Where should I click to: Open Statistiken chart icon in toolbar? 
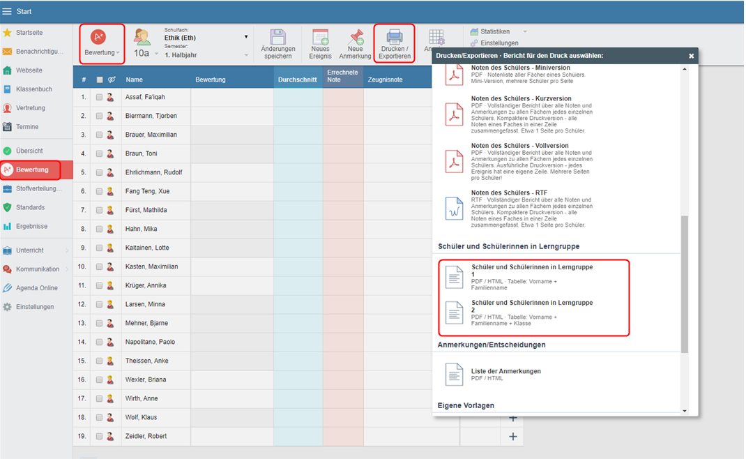point(474,31)
